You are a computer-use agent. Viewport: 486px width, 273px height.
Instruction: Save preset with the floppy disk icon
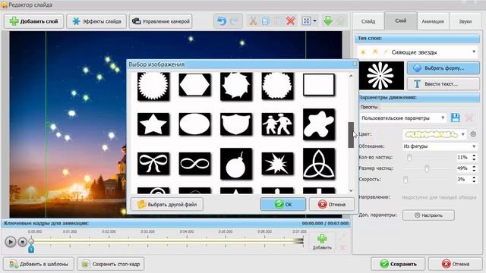coord(456,118)
